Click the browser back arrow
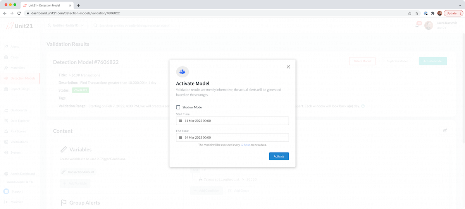 tap(5, 13)
